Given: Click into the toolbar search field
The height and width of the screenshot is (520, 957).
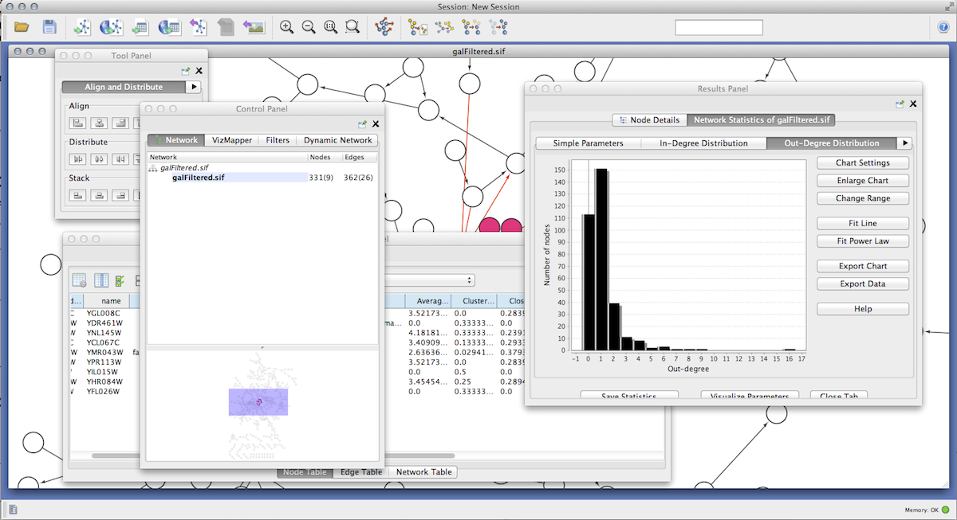Looking at the screenshot, I should click(719, 27).
